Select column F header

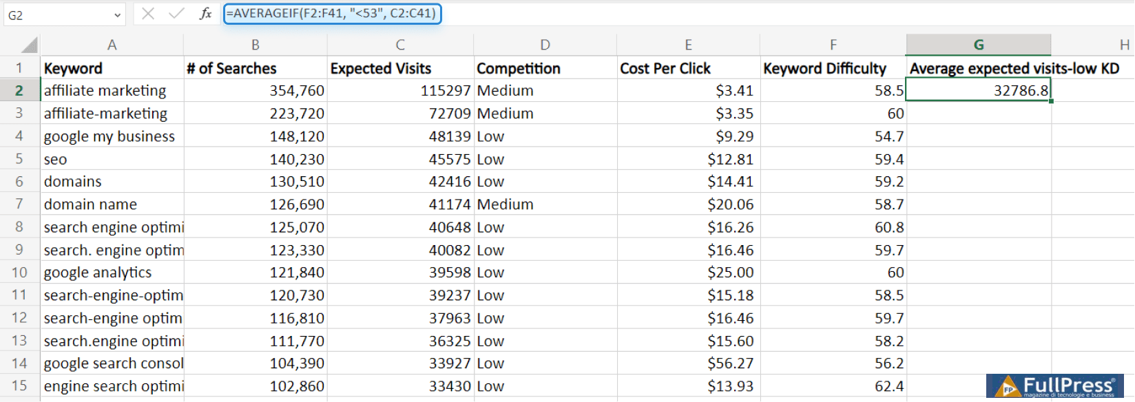833,45
